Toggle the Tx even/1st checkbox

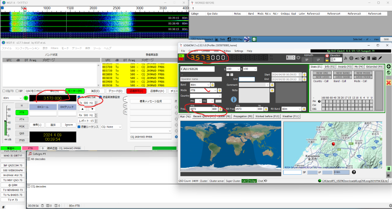click(79, 97)
